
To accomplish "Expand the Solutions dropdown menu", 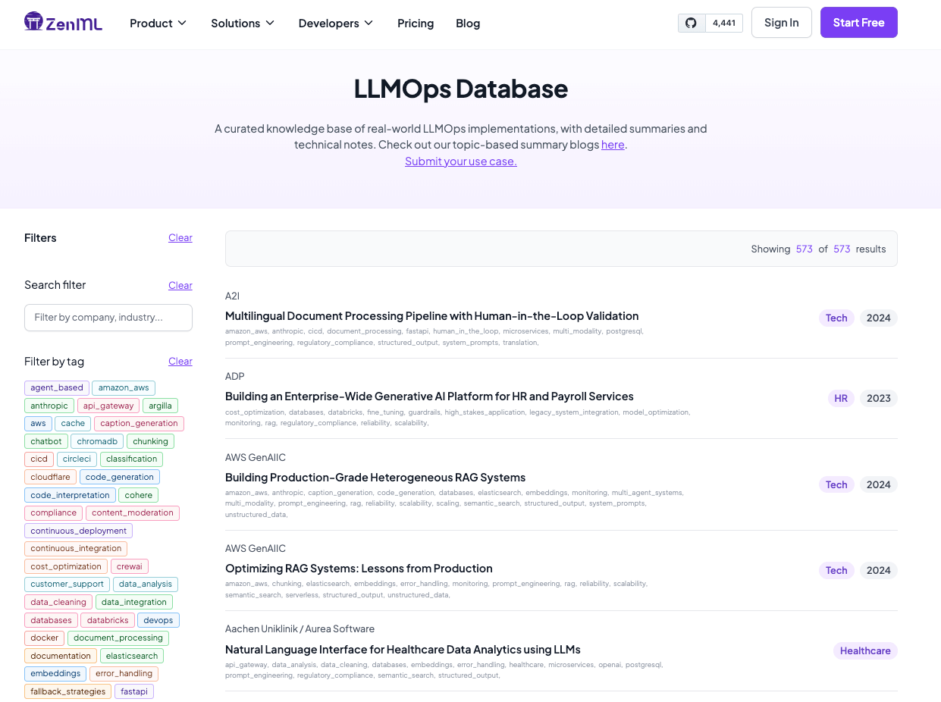I will pyautogui.click(x=243, y=24).
